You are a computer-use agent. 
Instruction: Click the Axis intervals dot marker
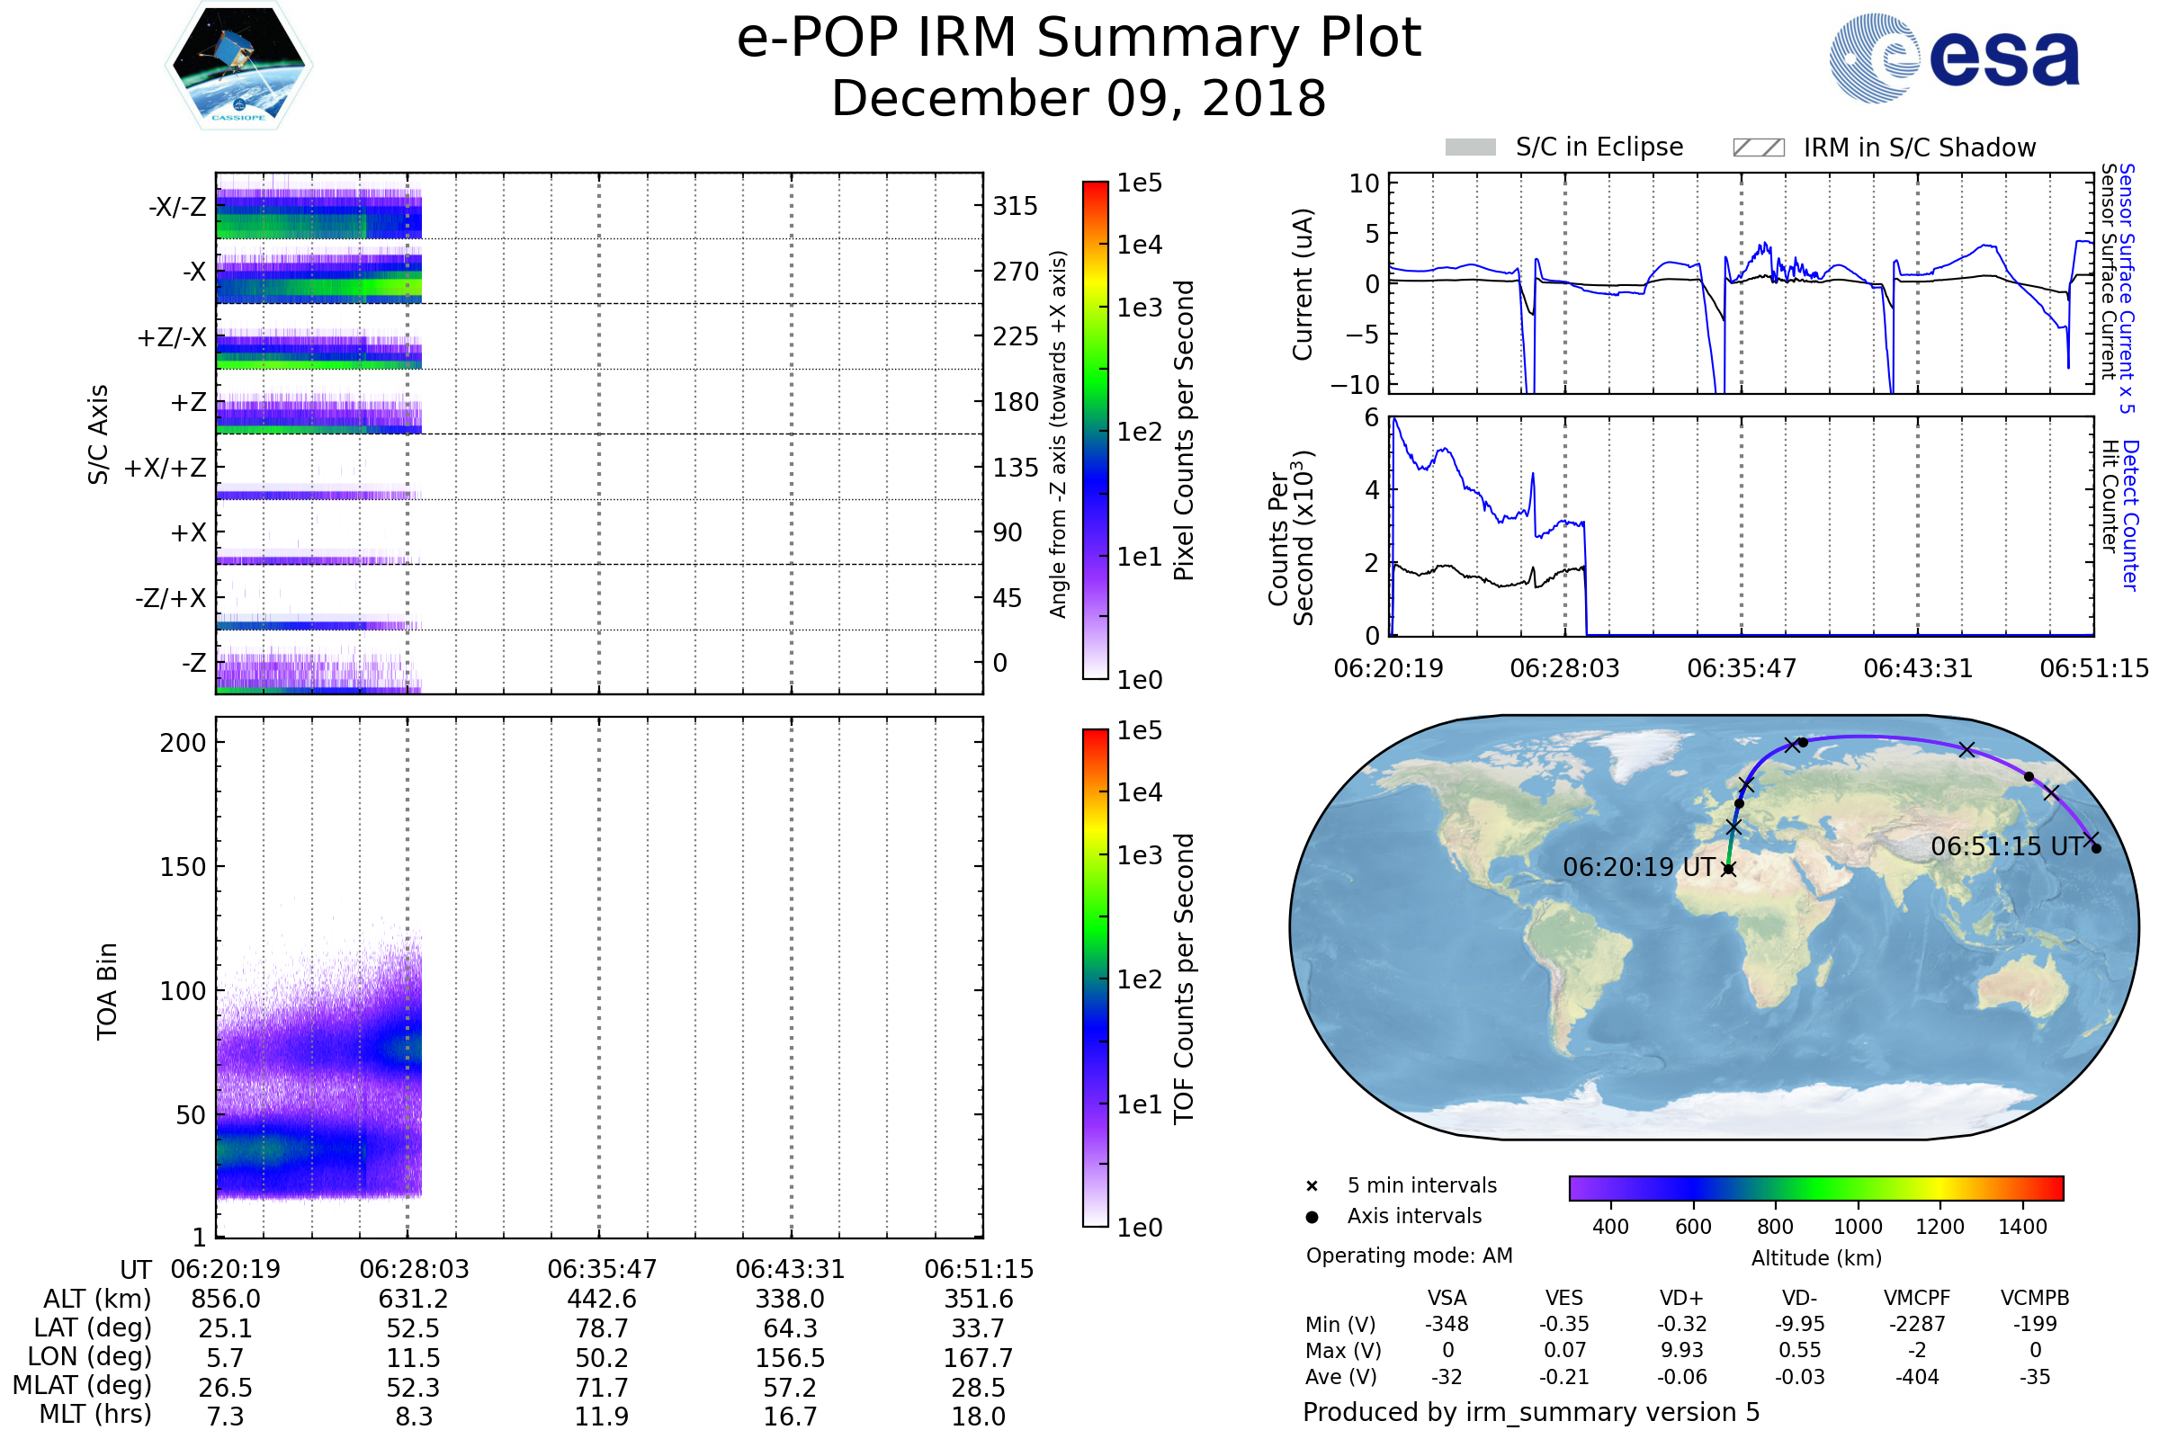click(1312, 1217)
